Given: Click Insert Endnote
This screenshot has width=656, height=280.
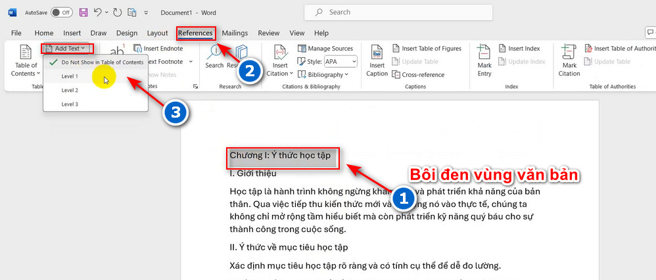Looking at the screenshot, I should [x=158, y=49].
